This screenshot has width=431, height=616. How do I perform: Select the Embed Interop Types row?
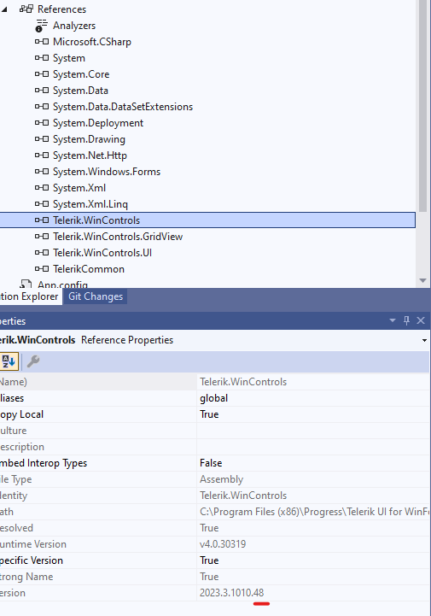tap(214, 463)
